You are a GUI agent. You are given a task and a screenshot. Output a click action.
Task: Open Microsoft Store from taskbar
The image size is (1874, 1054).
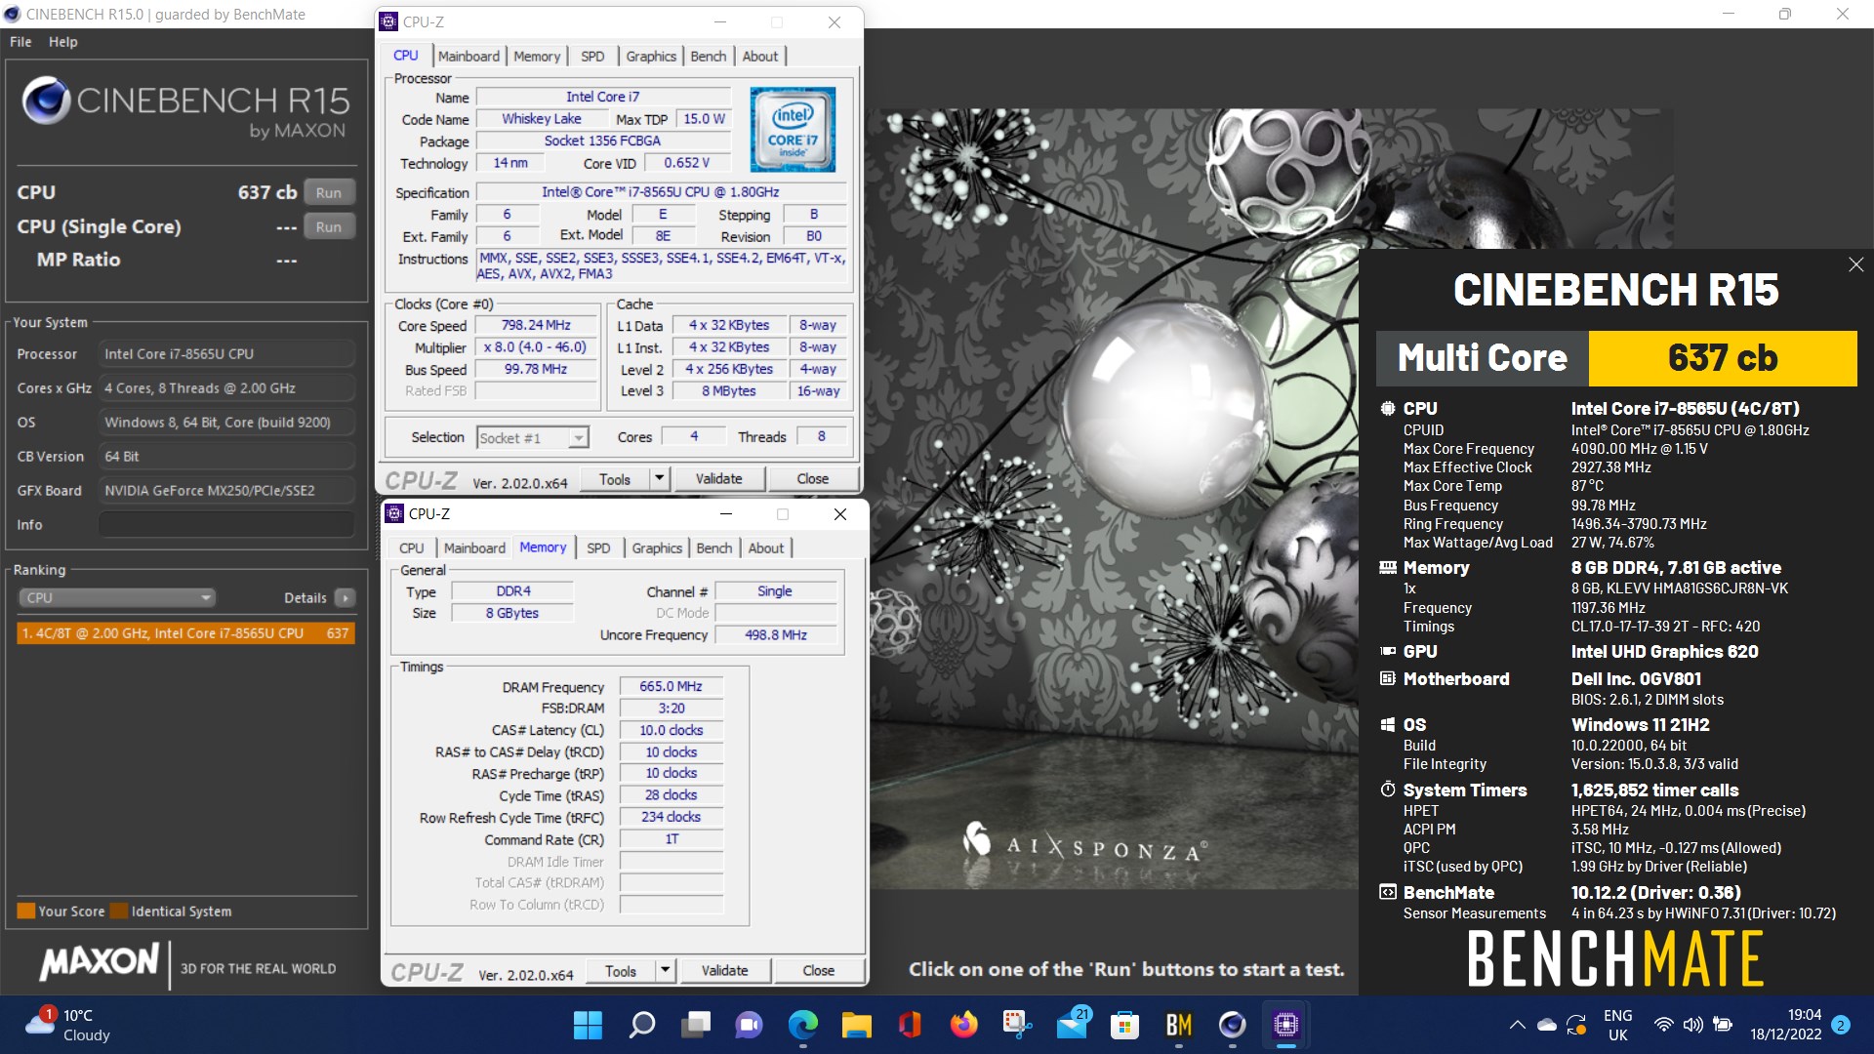pos(1124,1025)
